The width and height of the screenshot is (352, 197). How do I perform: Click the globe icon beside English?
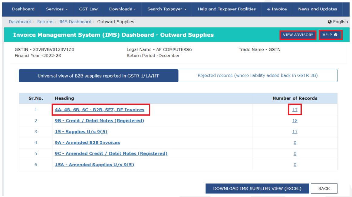(330, 22)
